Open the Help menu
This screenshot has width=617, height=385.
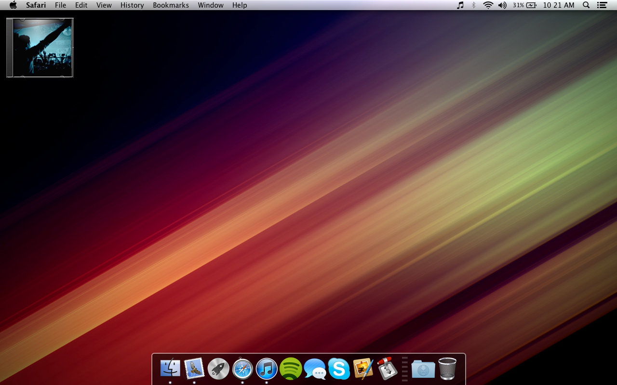240,5
